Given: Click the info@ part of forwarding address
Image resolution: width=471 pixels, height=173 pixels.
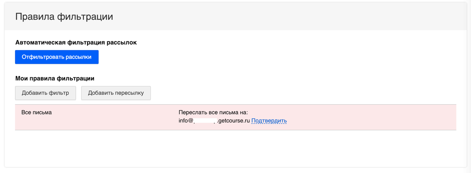Looking at the screenshot, I should click(186, 121).
